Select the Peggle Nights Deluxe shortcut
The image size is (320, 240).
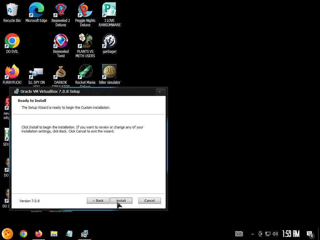(85, 15)
